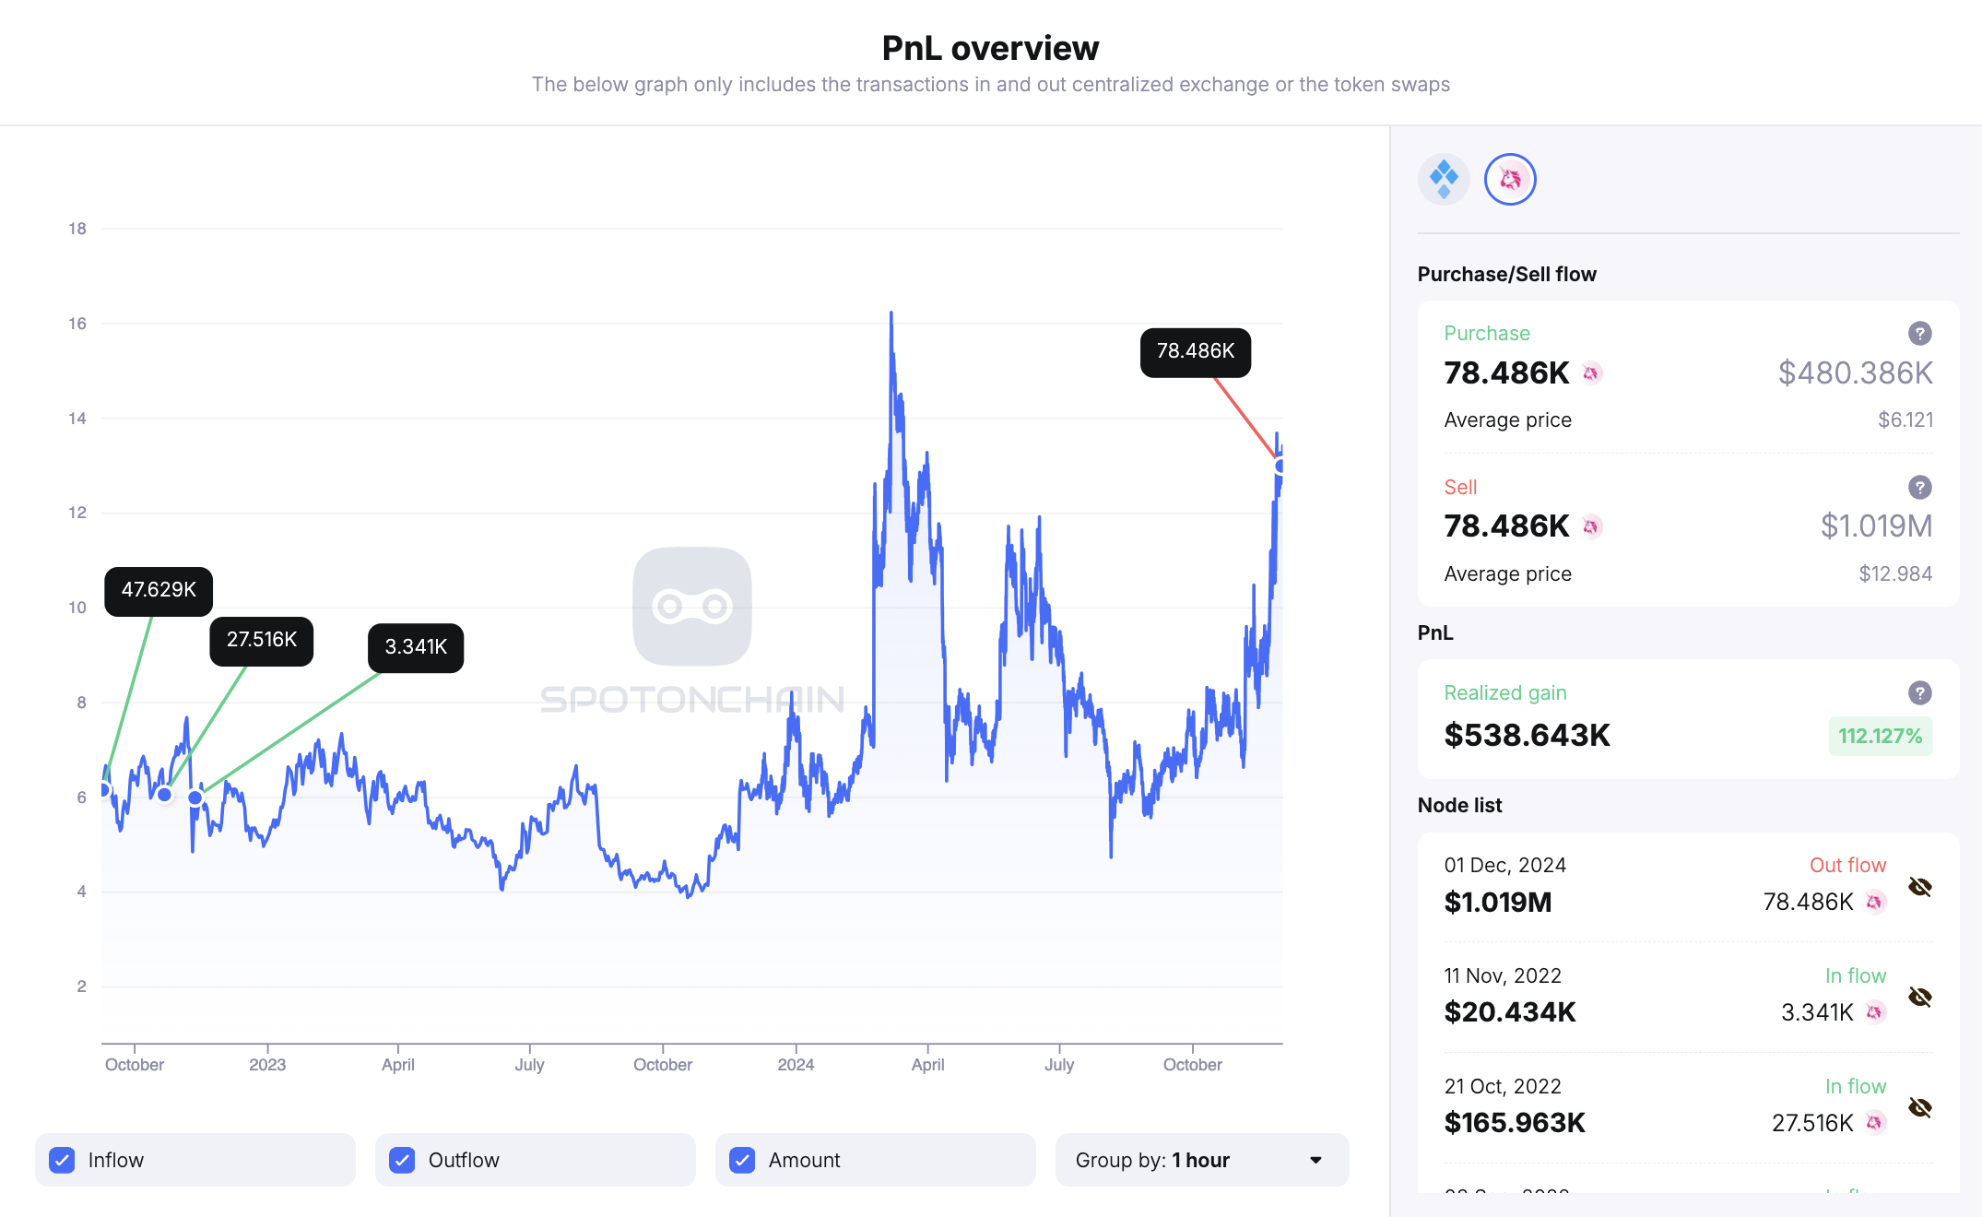Disable the Inflow checkbox
Viewport: 1982px width, 1217px height.
pos(62,1160)
